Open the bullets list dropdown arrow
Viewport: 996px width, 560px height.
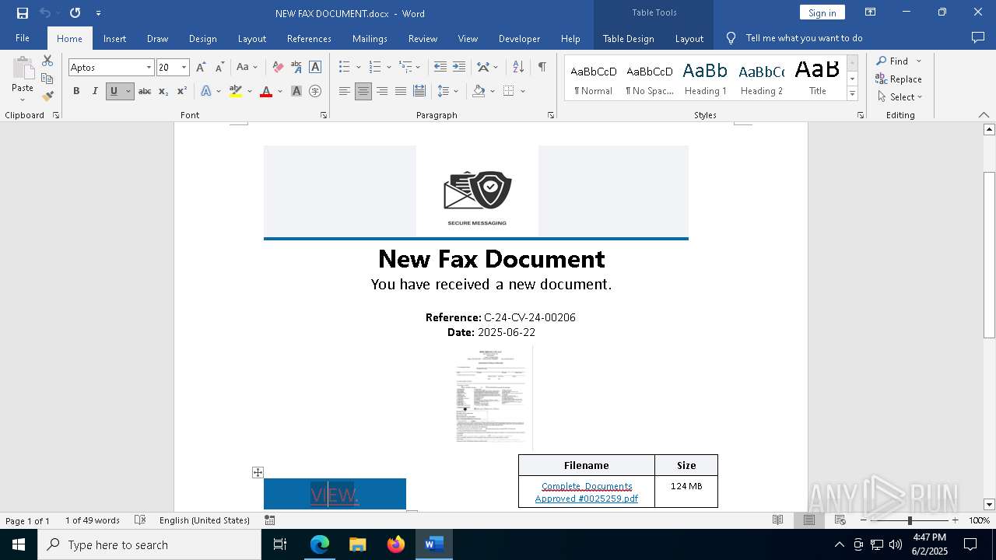pyautogui.click(x=358, y=68)
